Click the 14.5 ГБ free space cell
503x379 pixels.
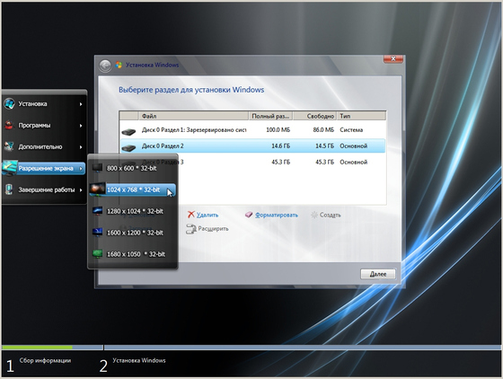click(324, 145)
